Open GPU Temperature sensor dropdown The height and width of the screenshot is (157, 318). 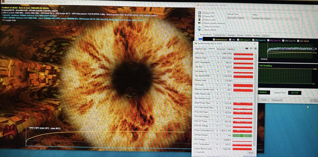click(x=218, y=62)
